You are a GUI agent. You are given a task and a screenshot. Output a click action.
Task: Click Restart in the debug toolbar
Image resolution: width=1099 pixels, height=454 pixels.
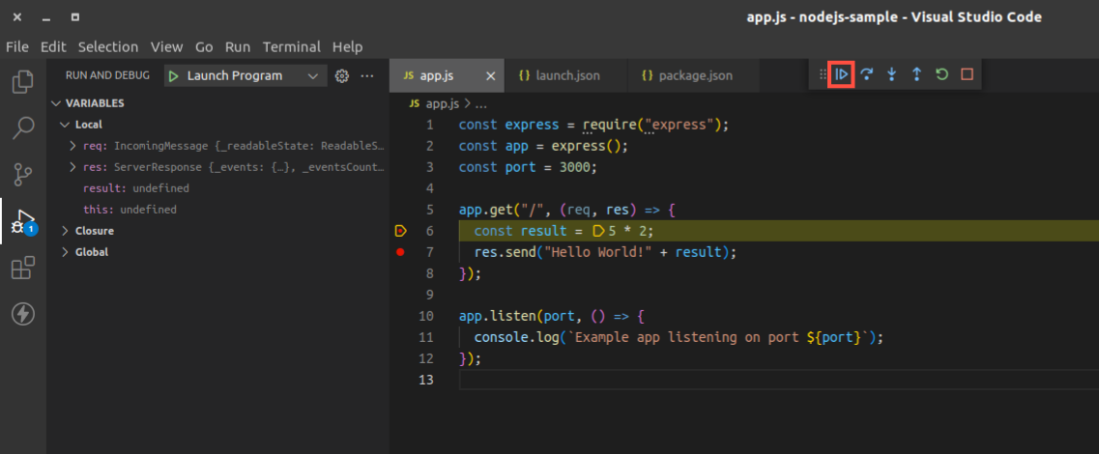tap(942, 74)
